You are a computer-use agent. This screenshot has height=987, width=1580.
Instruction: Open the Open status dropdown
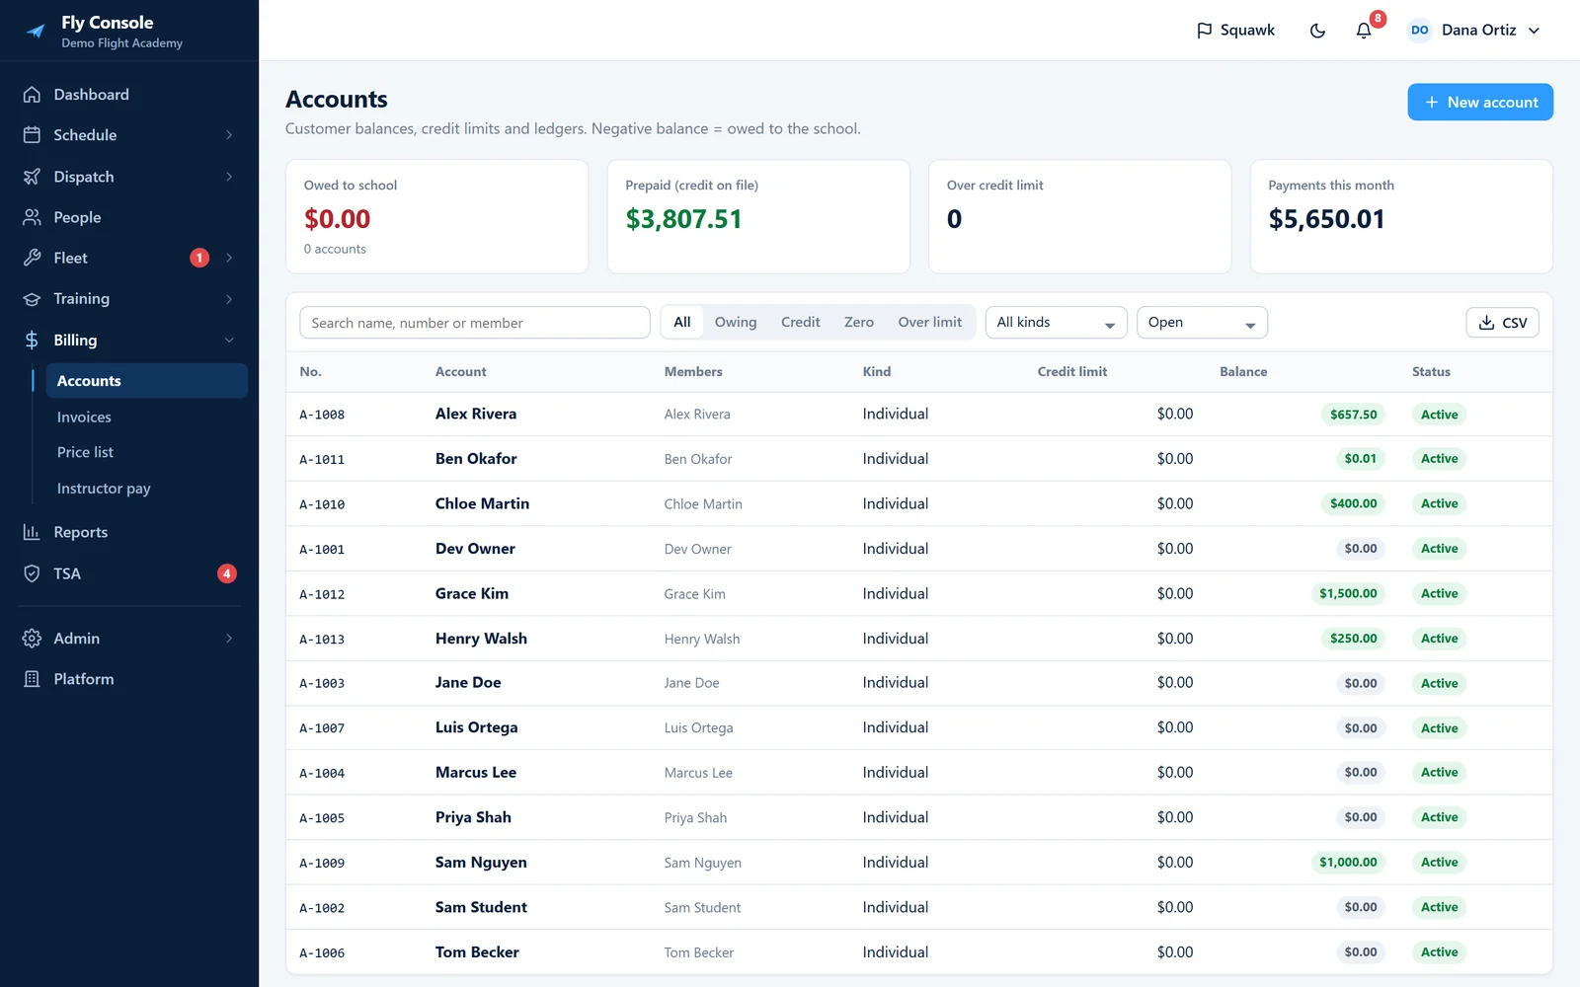pyautogui.click(x=1202, y=323)
